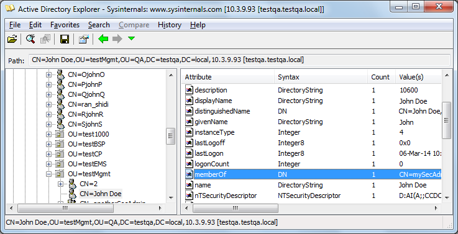
Task: Click the Save floppy disk icon
Action: click(x=65, y=39)
